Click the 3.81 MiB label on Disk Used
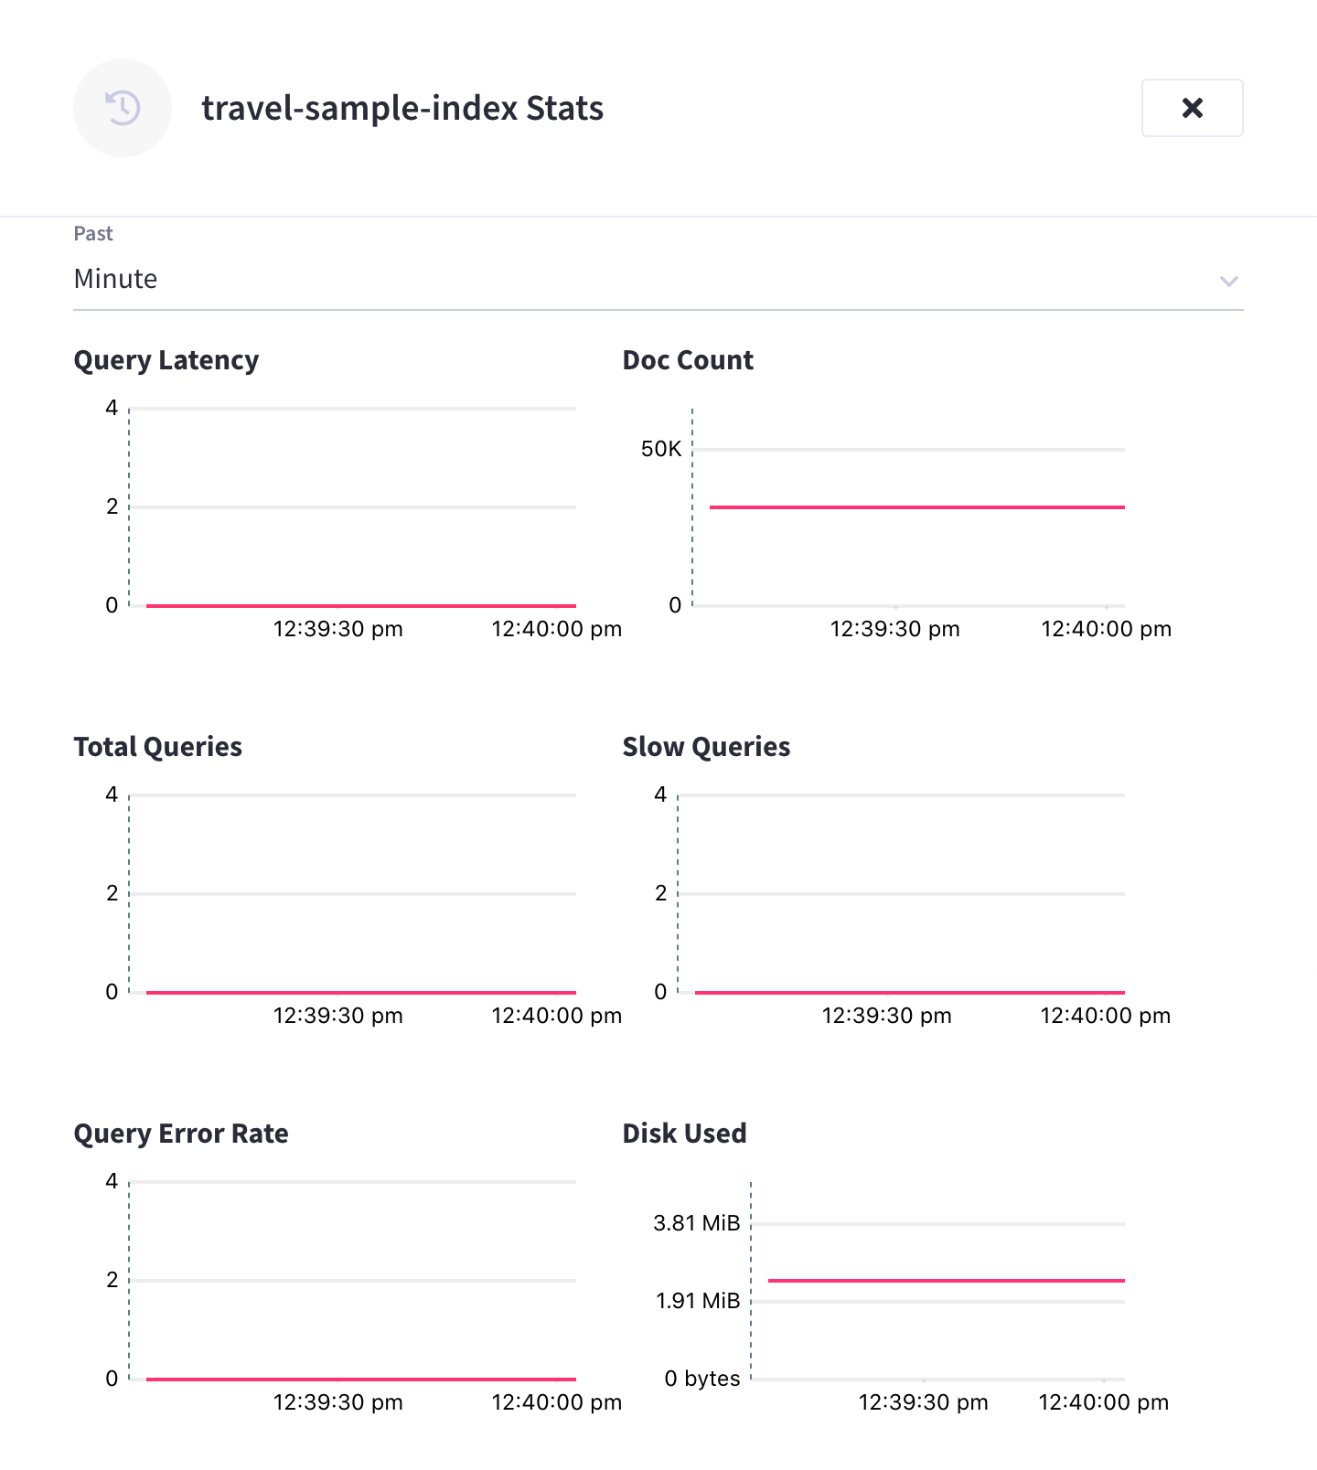Screen dimensions: 1317x1470 coord(696,1223)
